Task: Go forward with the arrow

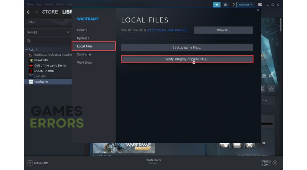Action: click(36, 12)
